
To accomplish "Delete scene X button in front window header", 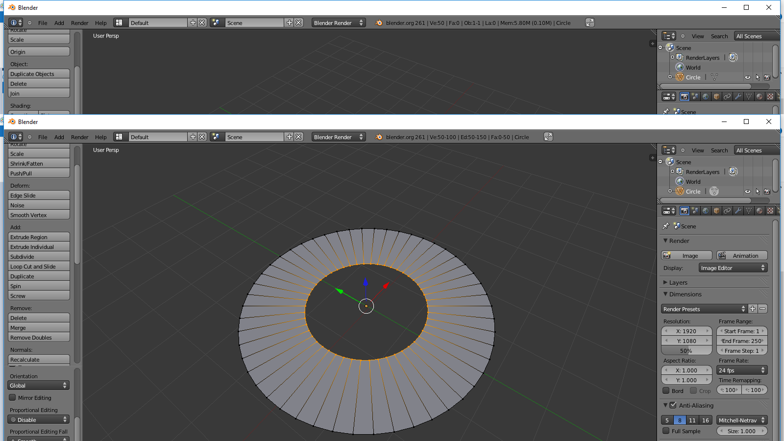I will pos(298,137).
